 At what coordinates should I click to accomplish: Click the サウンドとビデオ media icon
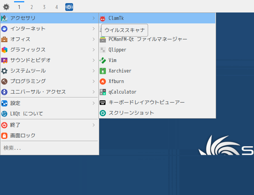4,60
